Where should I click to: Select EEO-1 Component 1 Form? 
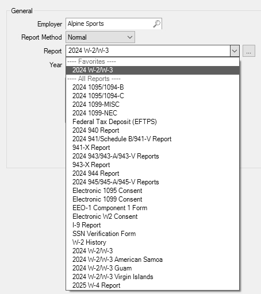[152, 208]
